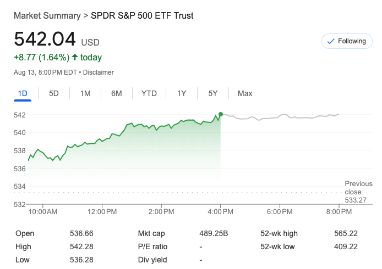Click the checkmark icon in Following
Screen dimensions: 382x269
click(331, 41)
